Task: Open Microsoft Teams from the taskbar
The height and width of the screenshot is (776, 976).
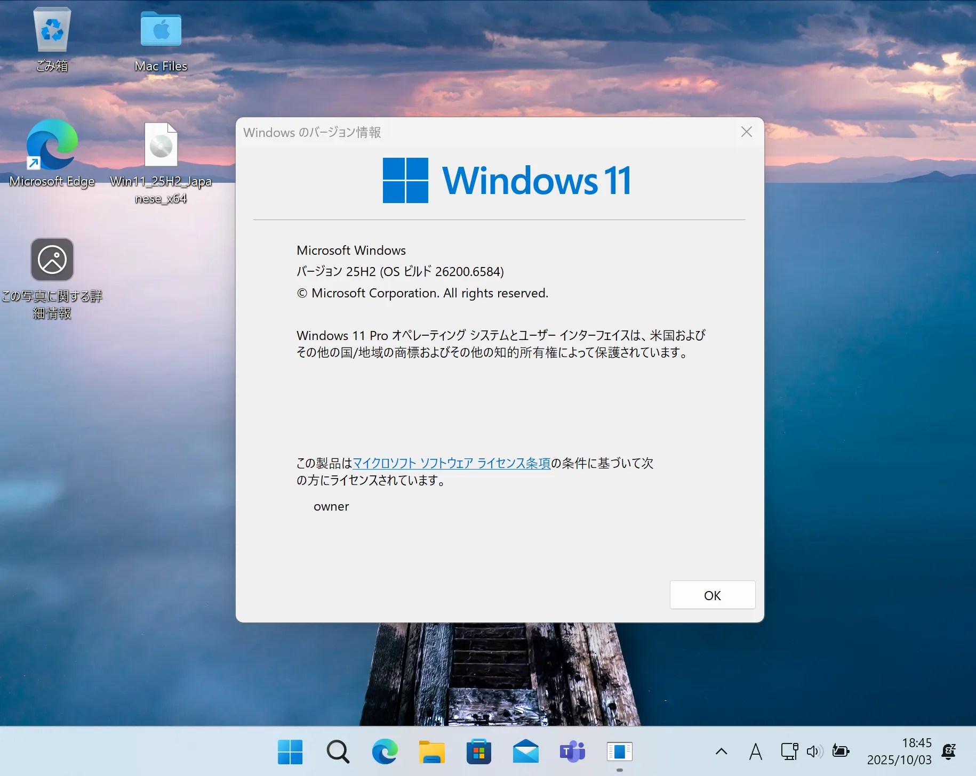Action: click(572, 751)
